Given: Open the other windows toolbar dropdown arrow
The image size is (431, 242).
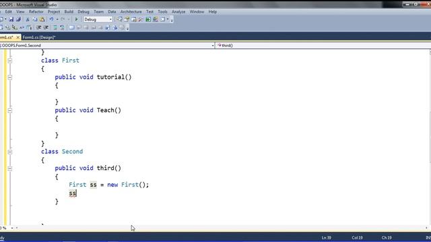Looking at the screenshot, I should [168, 19].
